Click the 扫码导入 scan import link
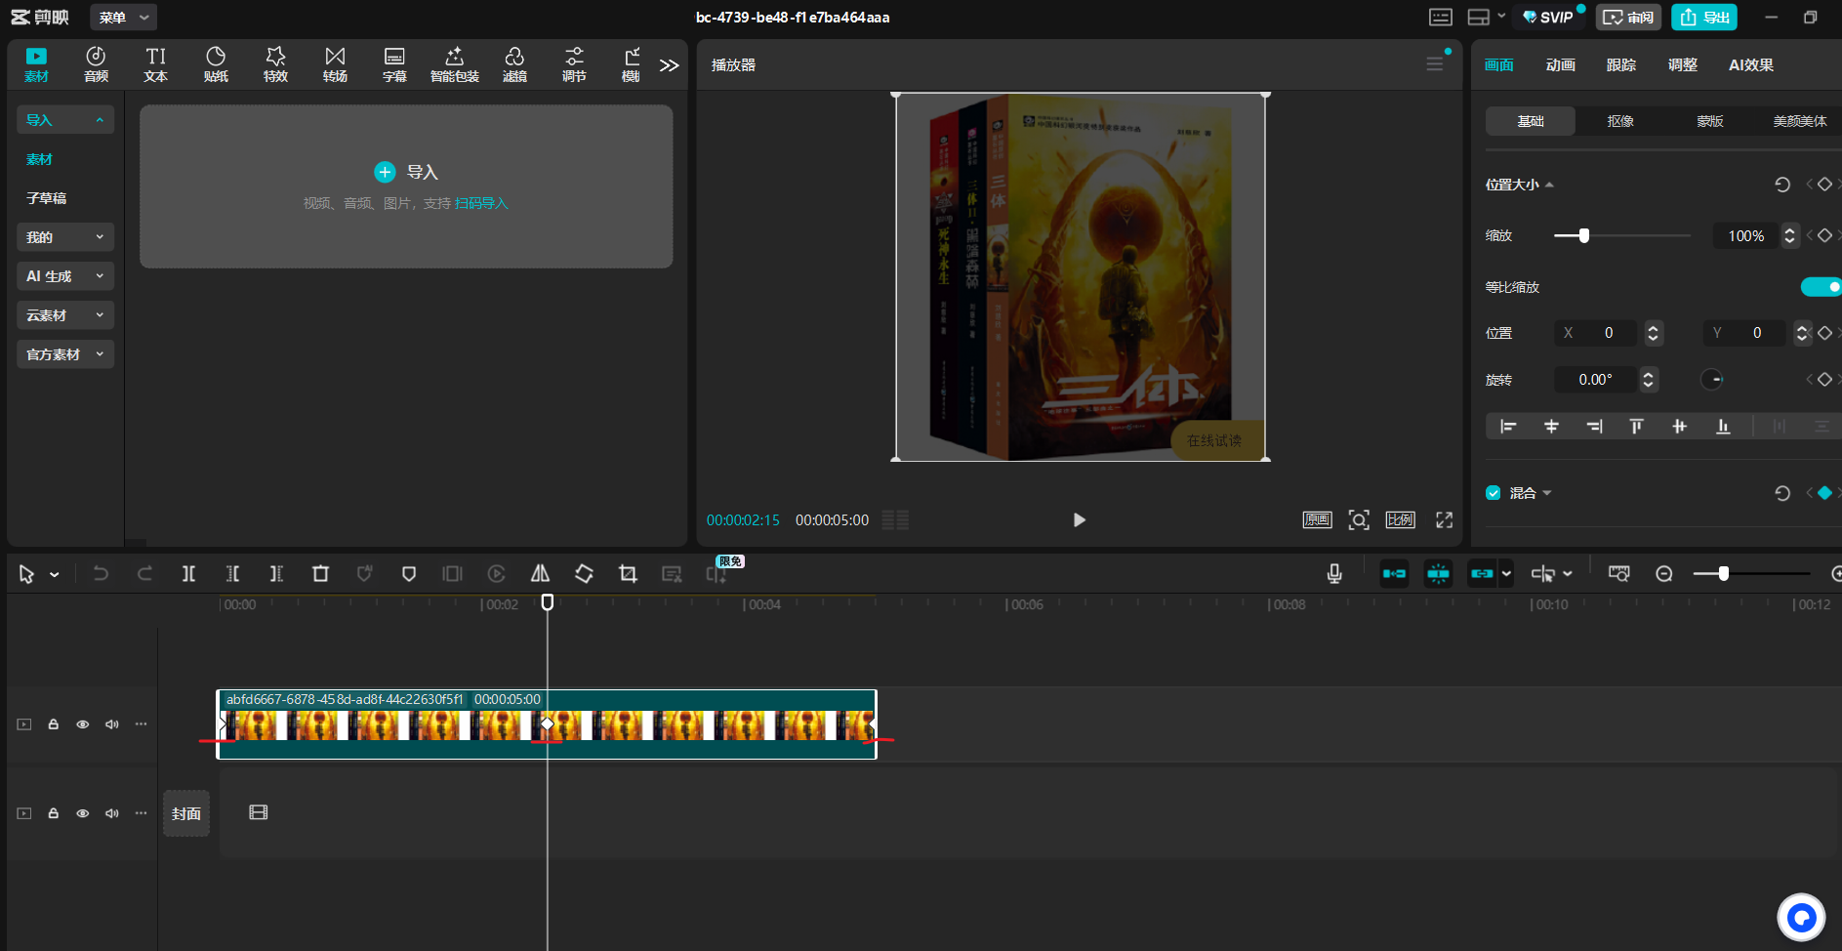The width and height of the screenshot is (1842, 951). click(x=481, y=203)
